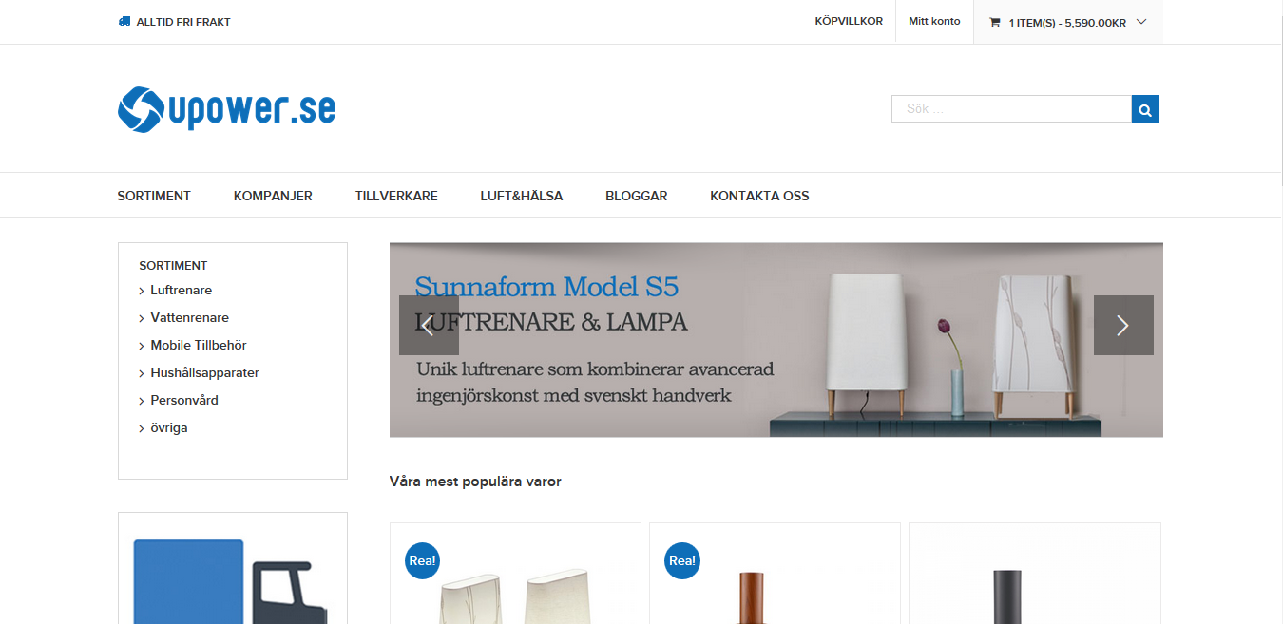Viewport: 1283px width, 624px height.
Task: Click Rea! badge on second product
Action: tap(681, 560)
